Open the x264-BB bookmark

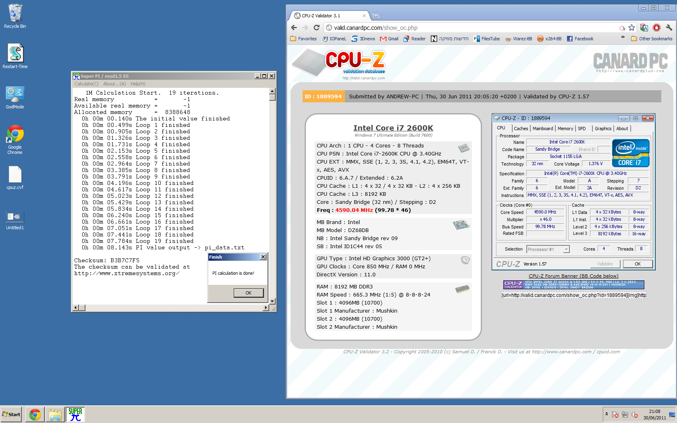(x=549, y=39)
